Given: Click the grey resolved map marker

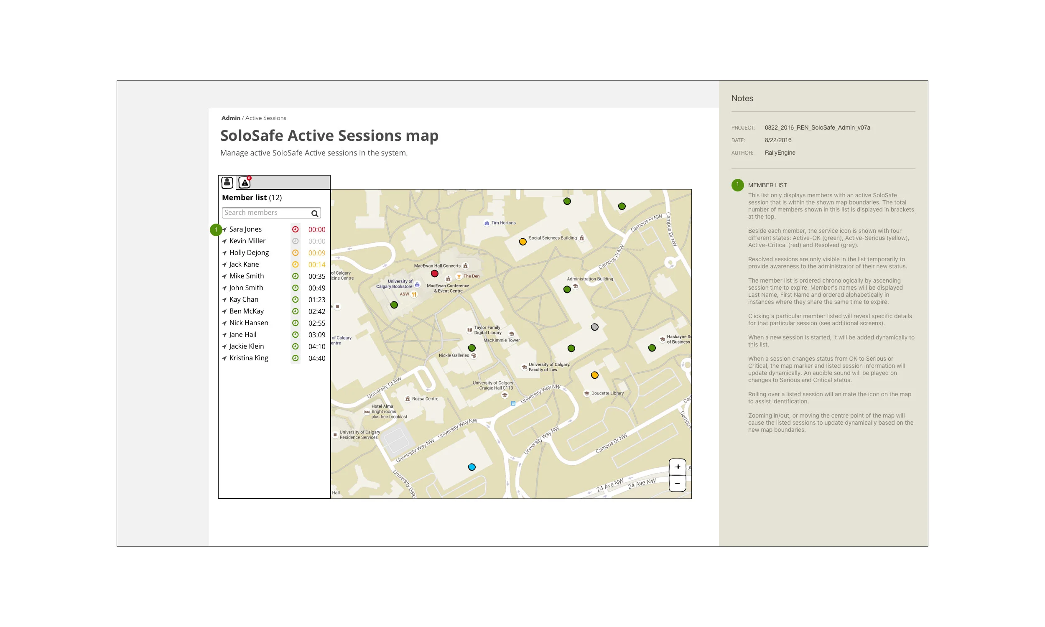Looking at the screenshot, I should pos(594,327).
